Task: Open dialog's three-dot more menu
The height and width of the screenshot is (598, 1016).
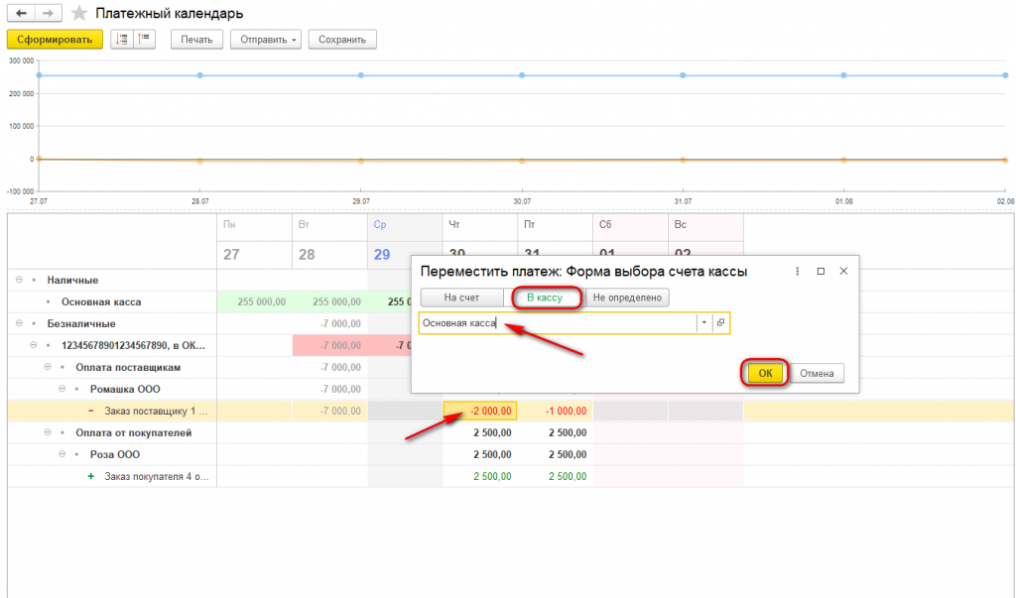Action: coord(797,272)
